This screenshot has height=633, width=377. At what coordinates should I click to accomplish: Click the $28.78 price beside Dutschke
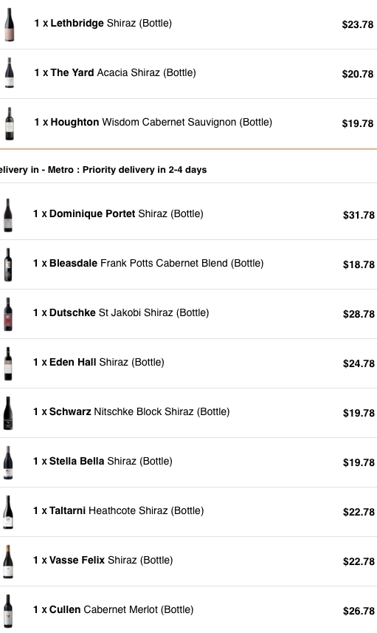359,314
